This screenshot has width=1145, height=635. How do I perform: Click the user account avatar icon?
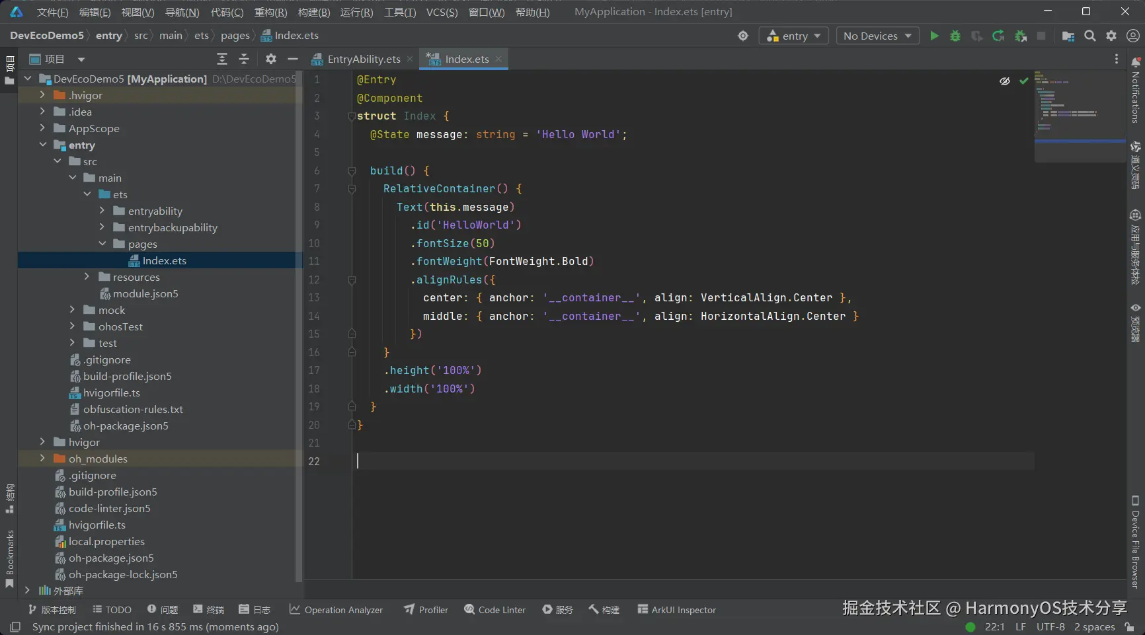(x=1132, y=36)
